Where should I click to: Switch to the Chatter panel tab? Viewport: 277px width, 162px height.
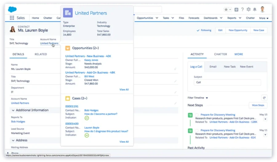click(220, 54)
